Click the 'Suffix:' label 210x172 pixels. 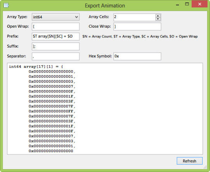pos(13,46)
